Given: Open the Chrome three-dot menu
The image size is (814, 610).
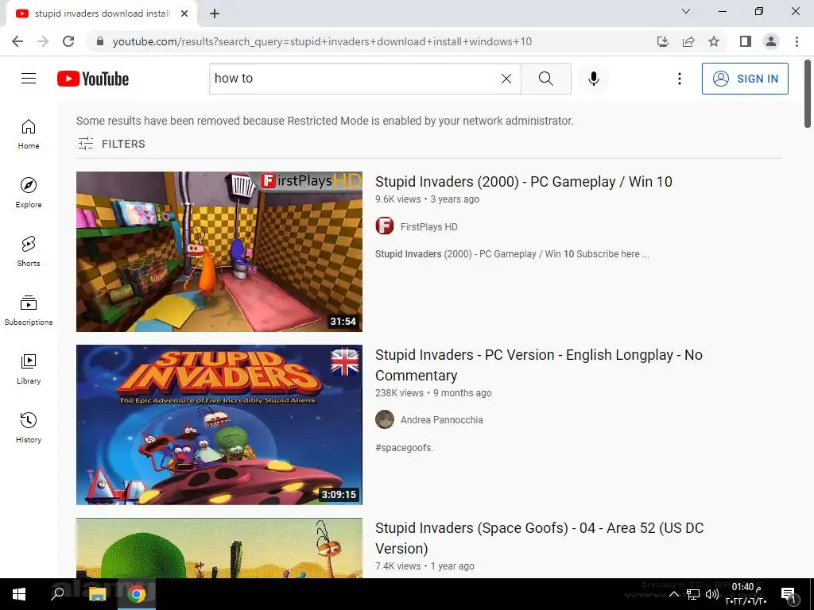Looking at the screenshot, I should (797, 41).
